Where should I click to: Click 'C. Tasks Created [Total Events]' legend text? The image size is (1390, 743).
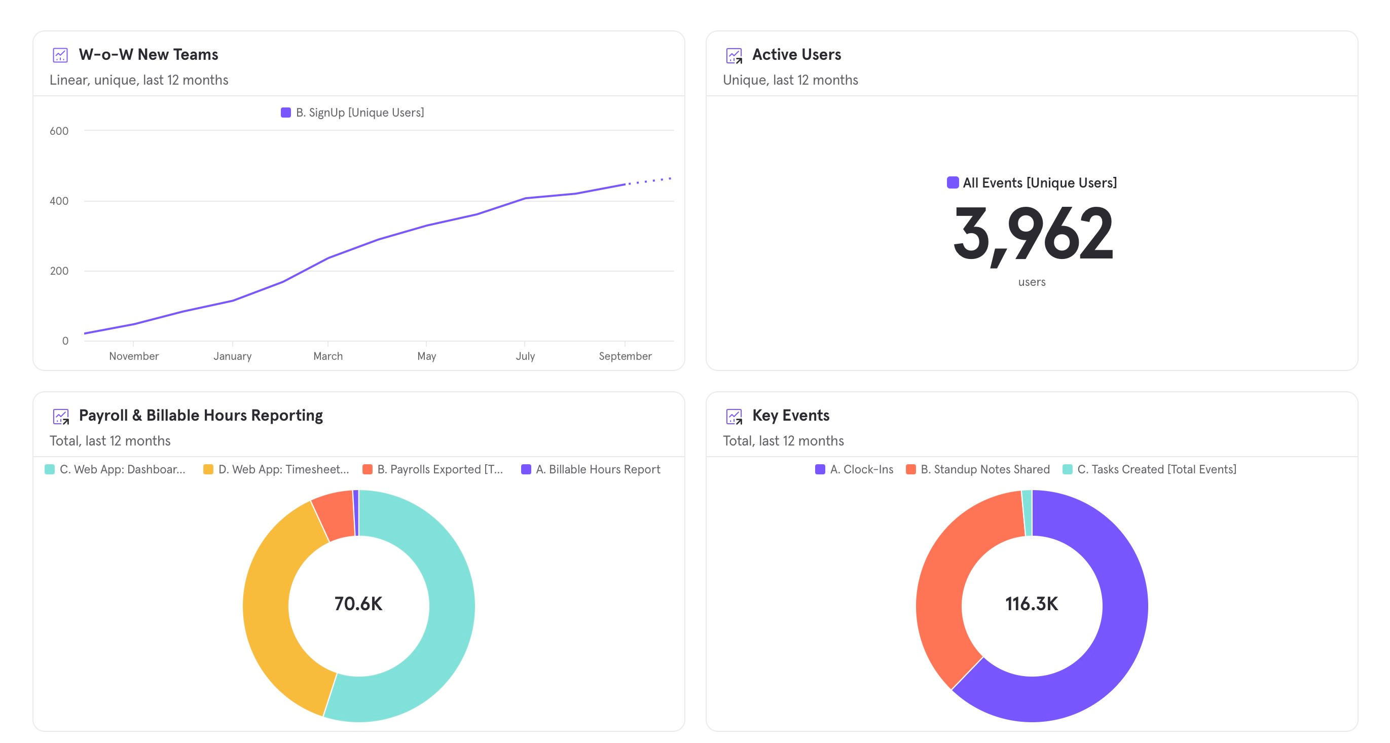pyautogui.click(x=1157, y=469)
